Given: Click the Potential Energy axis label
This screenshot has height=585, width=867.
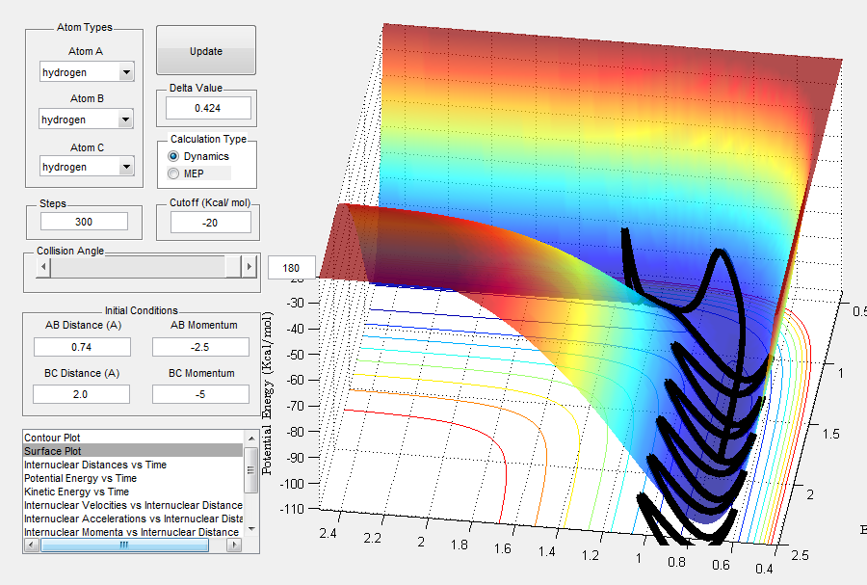Looking at the screenshot, I should coord(267,393).
